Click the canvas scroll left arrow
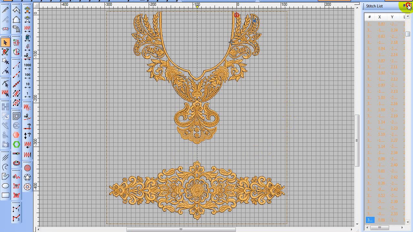 (x=38, y=229)
